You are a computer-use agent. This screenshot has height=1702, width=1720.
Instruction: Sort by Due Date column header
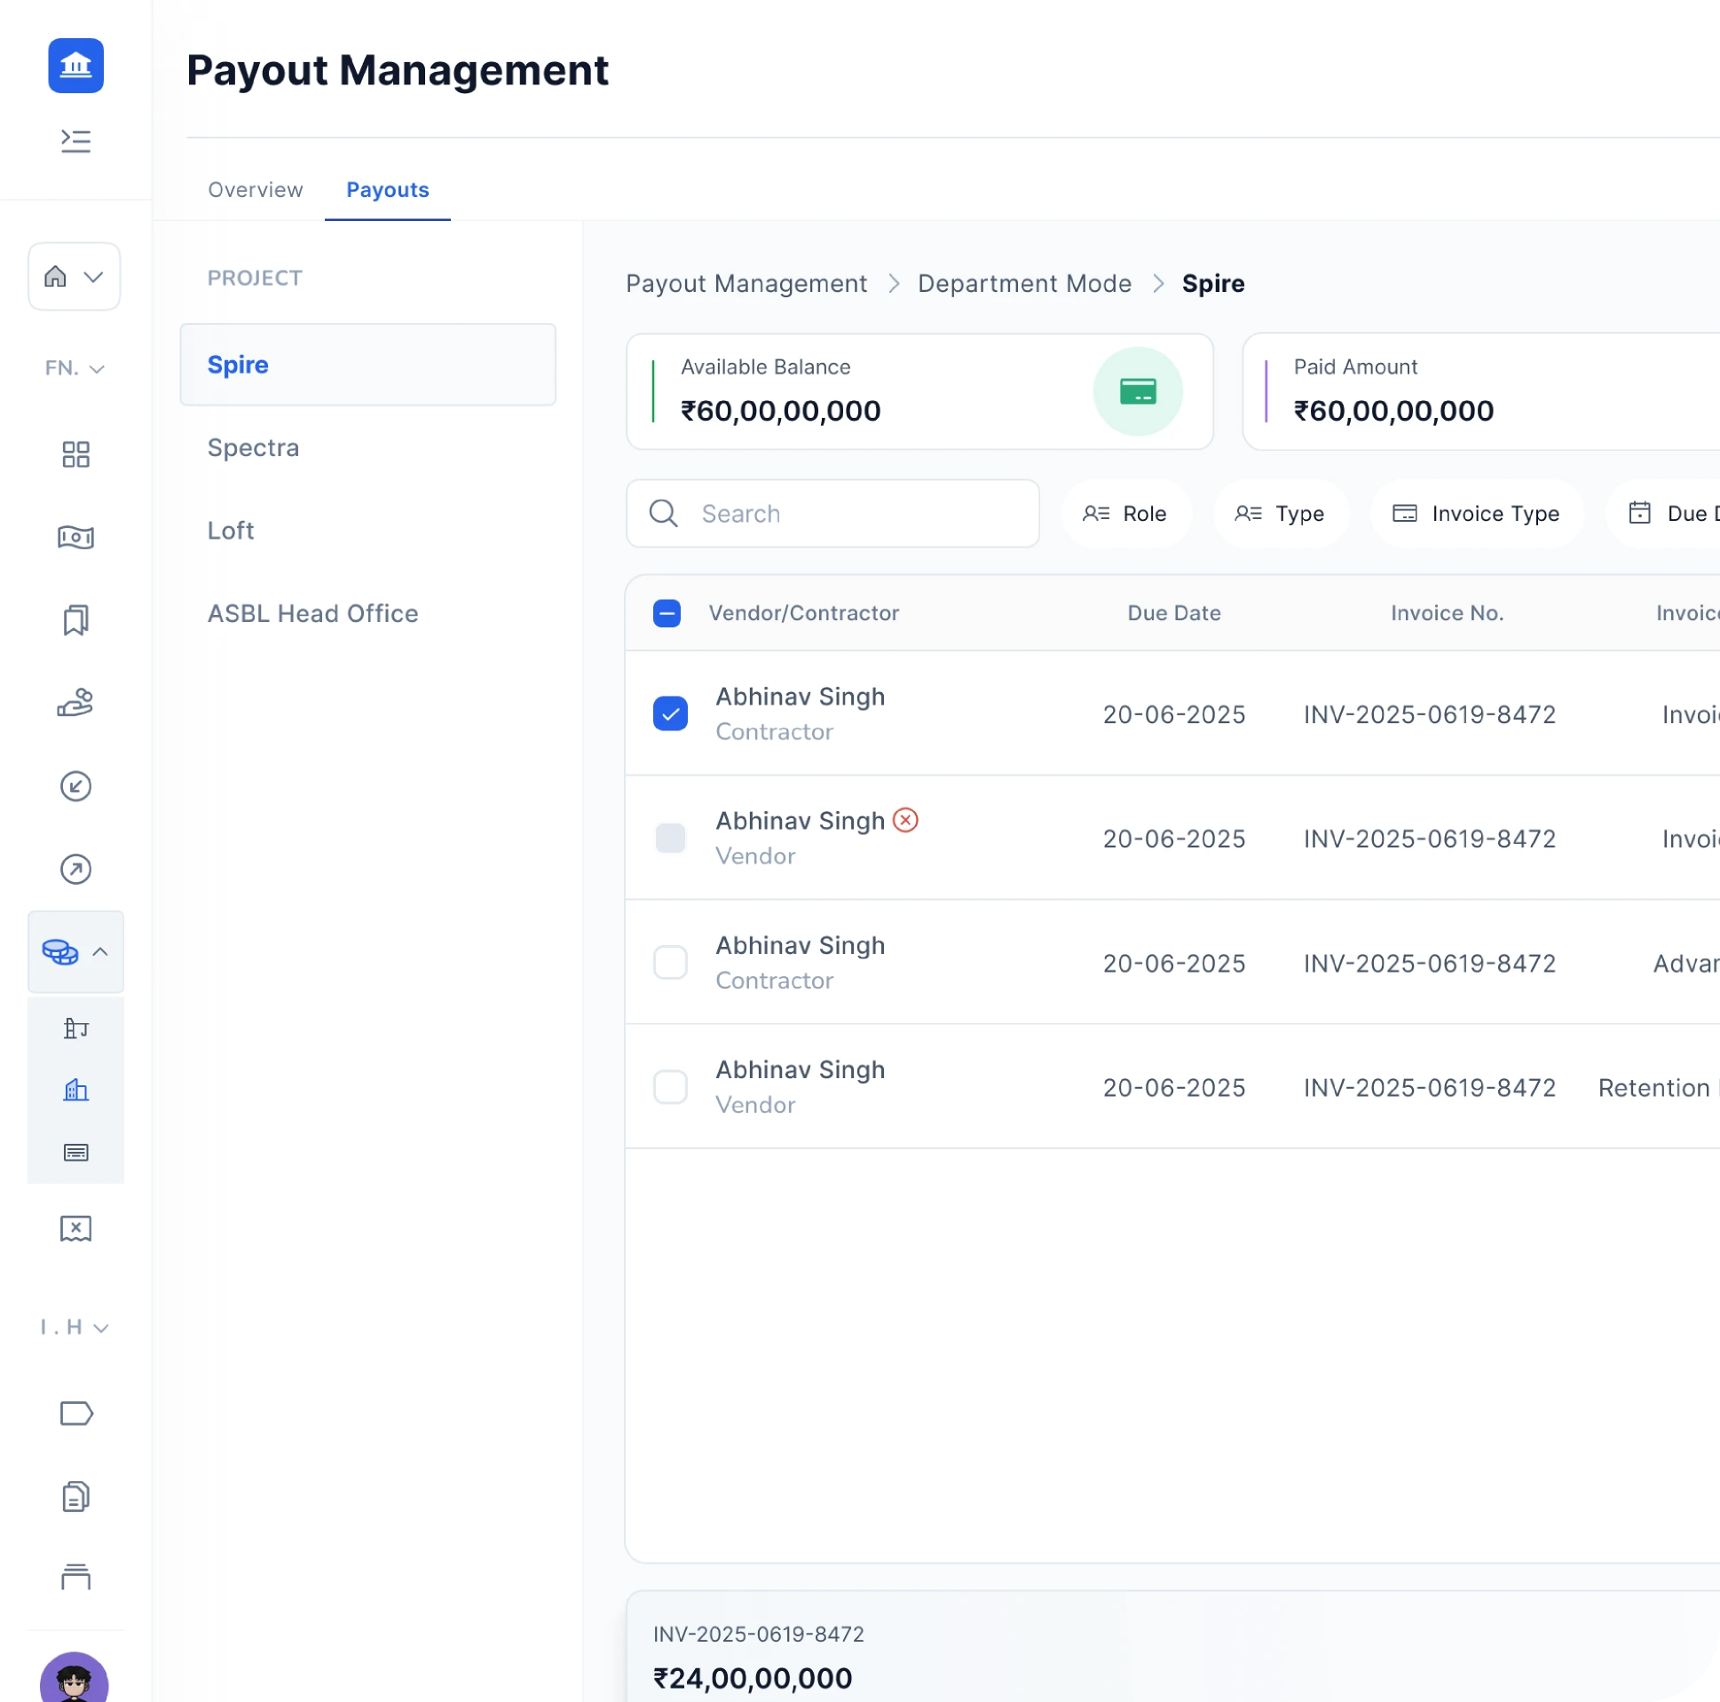click(x=1174, y=612)
